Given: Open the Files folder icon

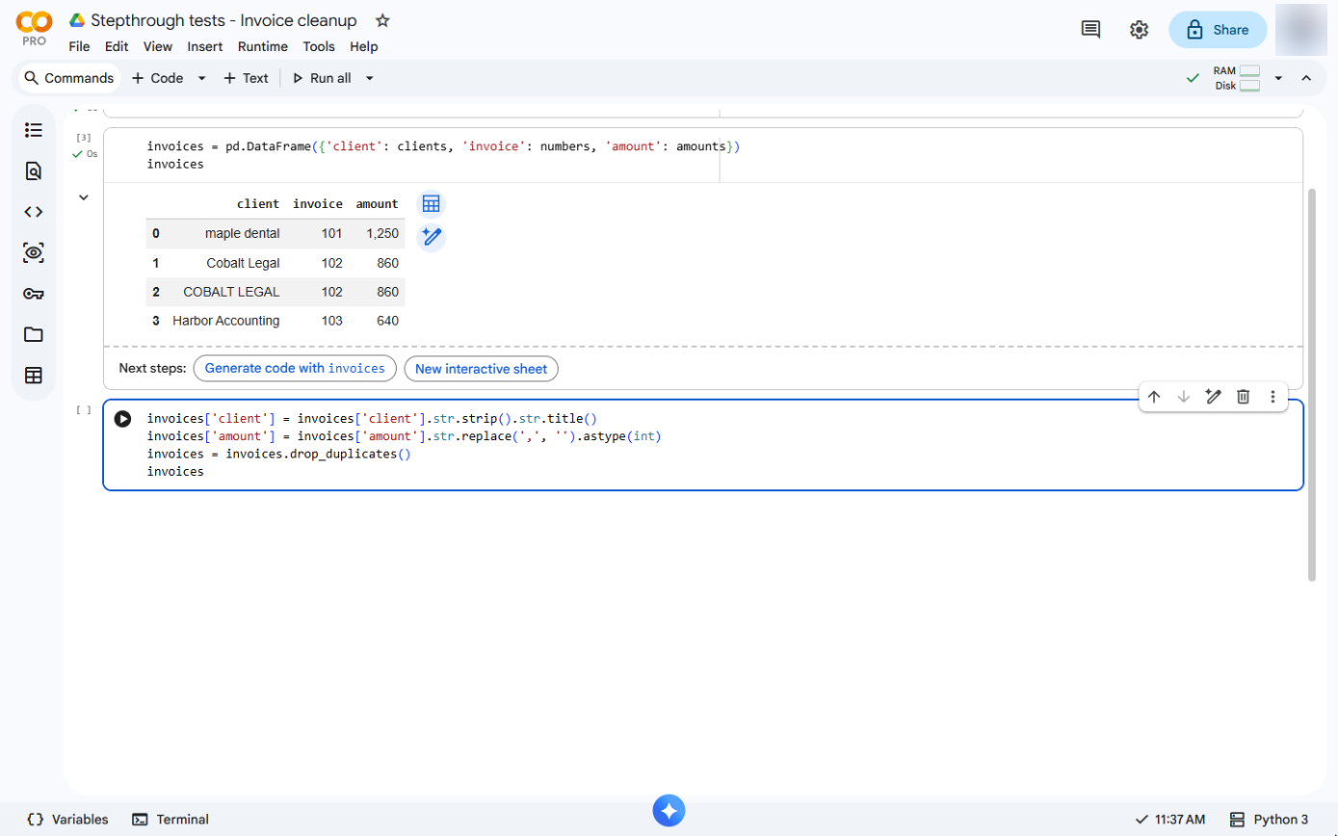Looking at the screenshot, I should 34,334.
